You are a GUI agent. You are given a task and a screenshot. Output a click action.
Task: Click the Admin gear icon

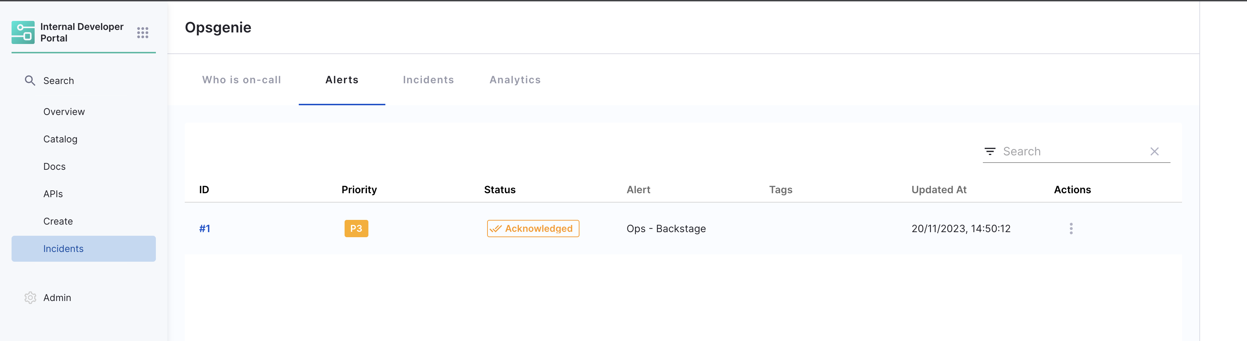[x=30, y=297]
